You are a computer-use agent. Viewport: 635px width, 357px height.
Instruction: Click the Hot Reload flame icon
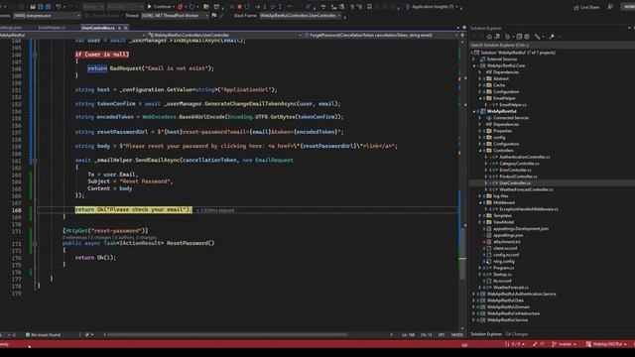(x=180, y=7)
